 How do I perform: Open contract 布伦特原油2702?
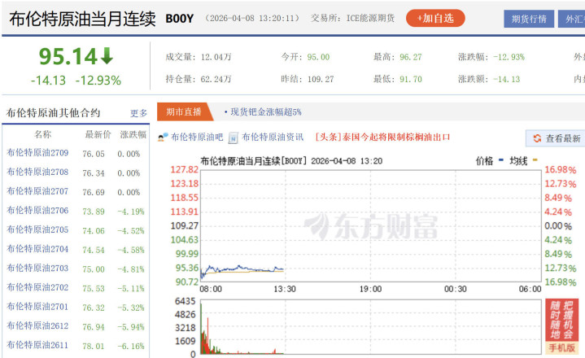[x=37, y=287]
